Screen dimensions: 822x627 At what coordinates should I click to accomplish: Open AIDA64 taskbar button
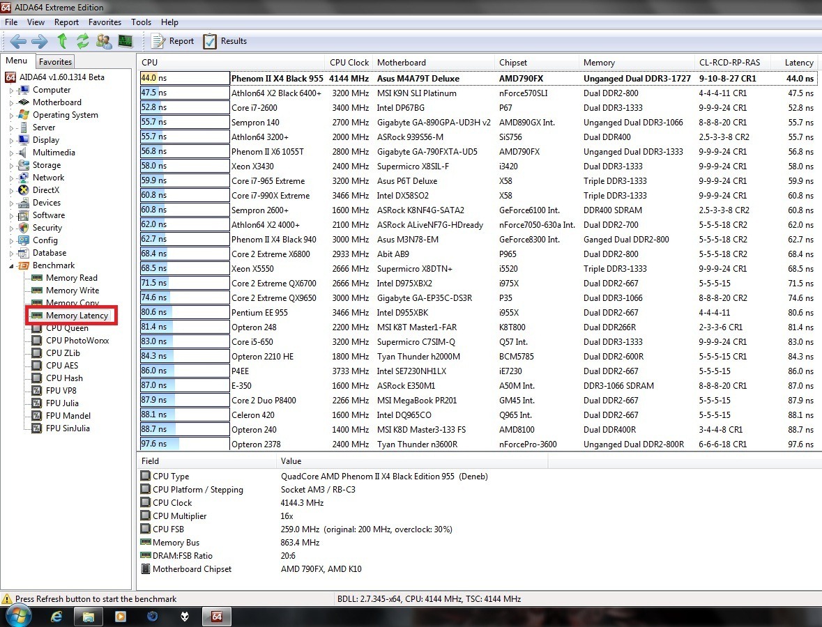pos(217,617)
